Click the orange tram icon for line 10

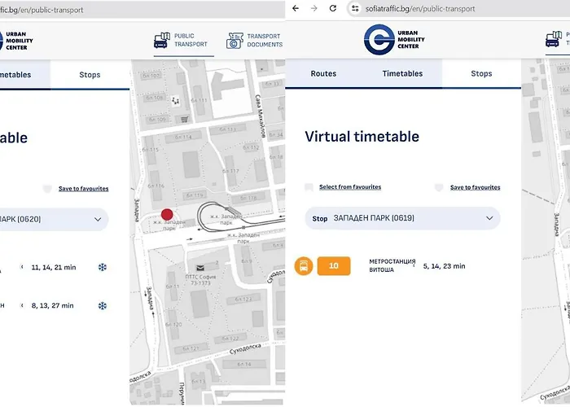[304, 265]
